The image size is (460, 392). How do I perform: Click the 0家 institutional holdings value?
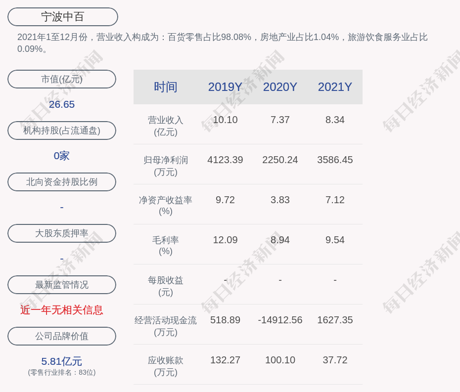point(62,156)
